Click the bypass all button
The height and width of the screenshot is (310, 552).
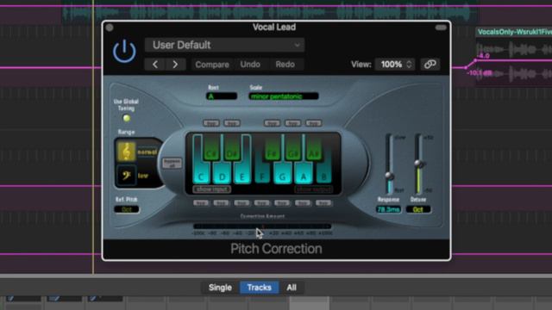(172, 163)
